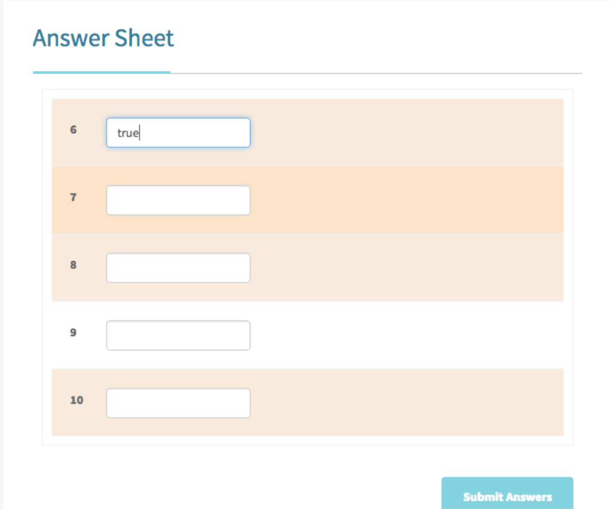This screenshot has height=509, width=612.
Task: Place cursor on the typed word true
Action: point(128,133)
